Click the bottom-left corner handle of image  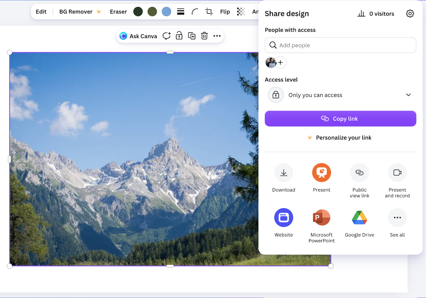pyautogui.click(x=9, y=266)
